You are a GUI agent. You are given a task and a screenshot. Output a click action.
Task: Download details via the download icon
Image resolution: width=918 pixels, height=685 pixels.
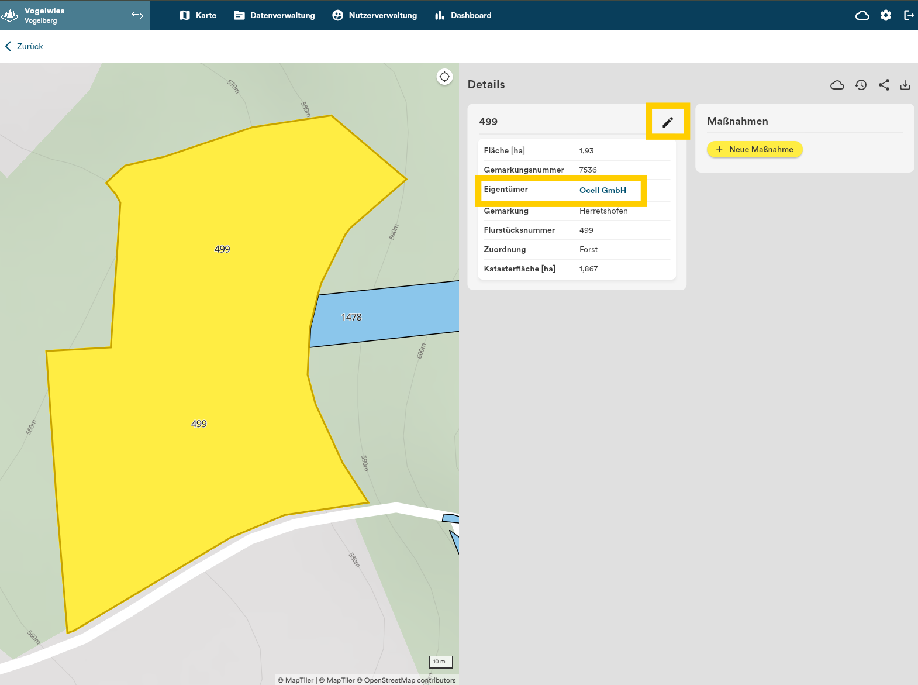(x=905, y=85)
